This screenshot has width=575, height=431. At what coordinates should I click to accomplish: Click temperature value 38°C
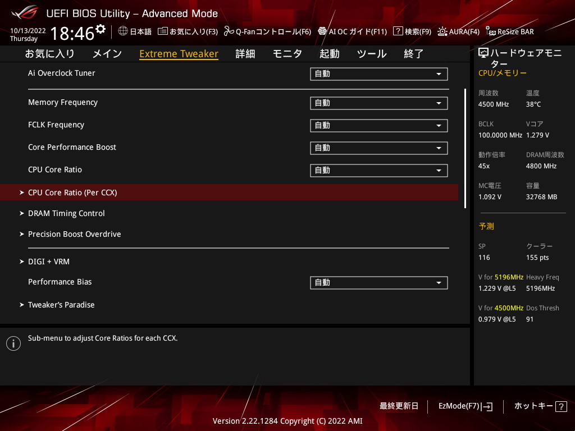tap(533, 104)
